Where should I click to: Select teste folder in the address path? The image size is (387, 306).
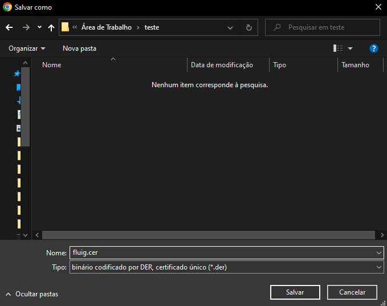[152, 27]
